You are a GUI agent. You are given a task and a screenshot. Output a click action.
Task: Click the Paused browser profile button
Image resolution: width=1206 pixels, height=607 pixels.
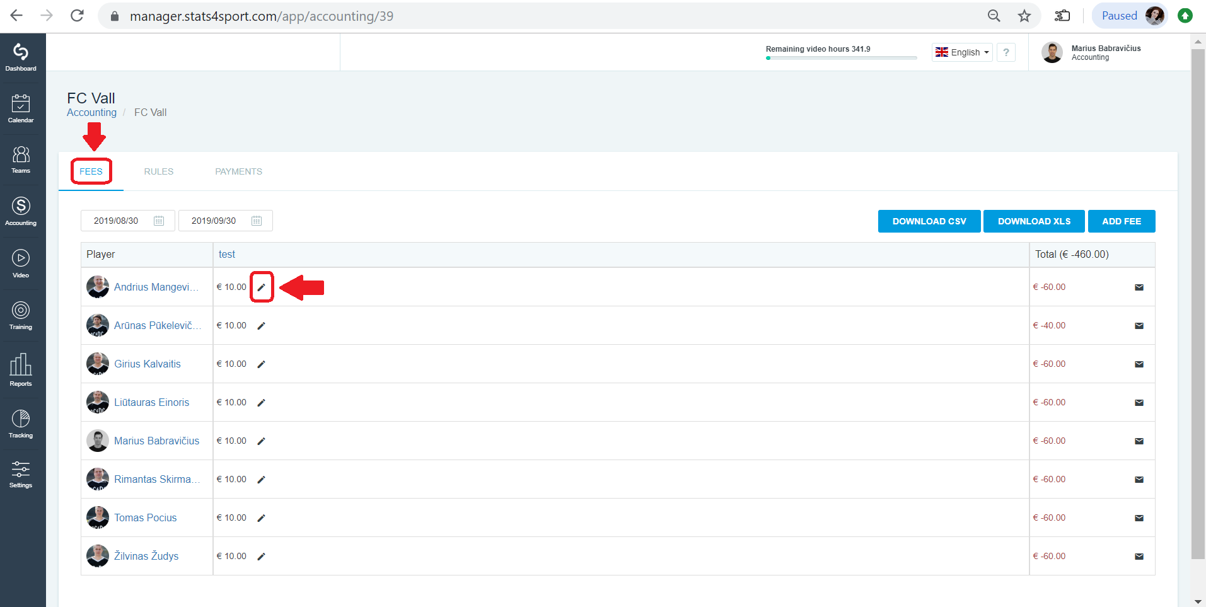tap(1130, 16)
